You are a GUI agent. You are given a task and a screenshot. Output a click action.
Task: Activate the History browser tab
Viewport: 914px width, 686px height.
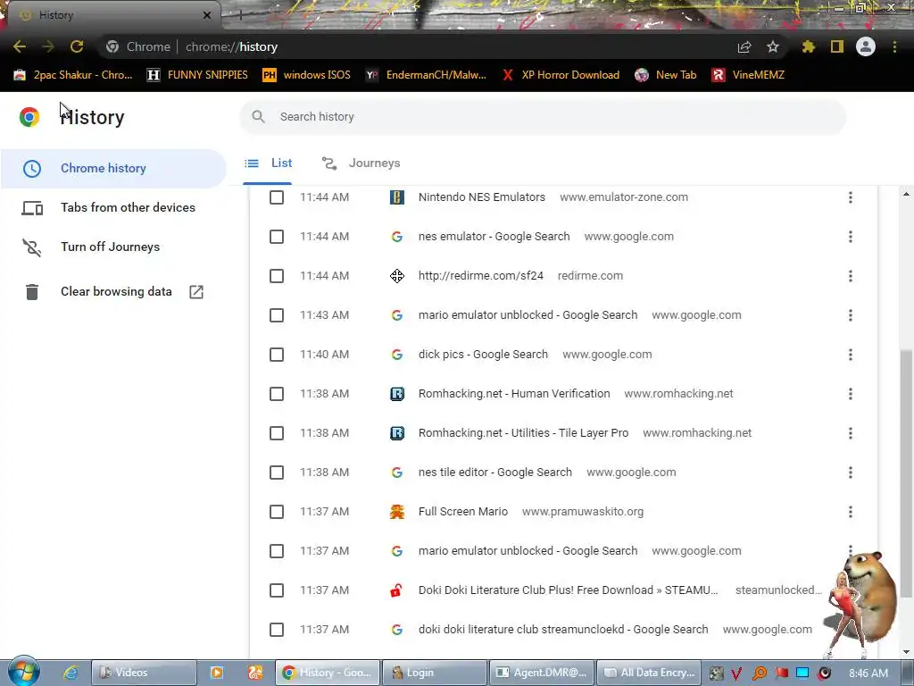coord(113,15)
